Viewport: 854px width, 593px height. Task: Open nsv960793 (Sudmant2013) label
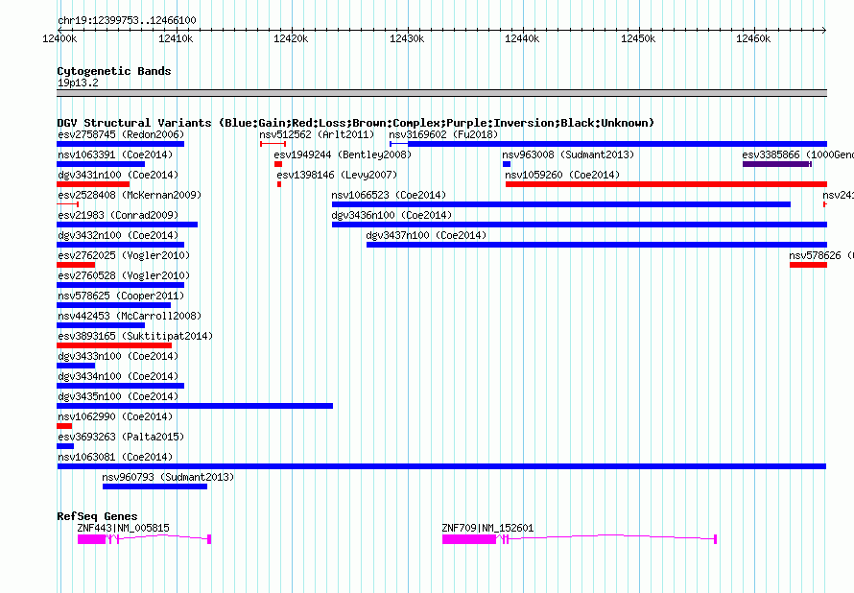(x=168, y=477)
